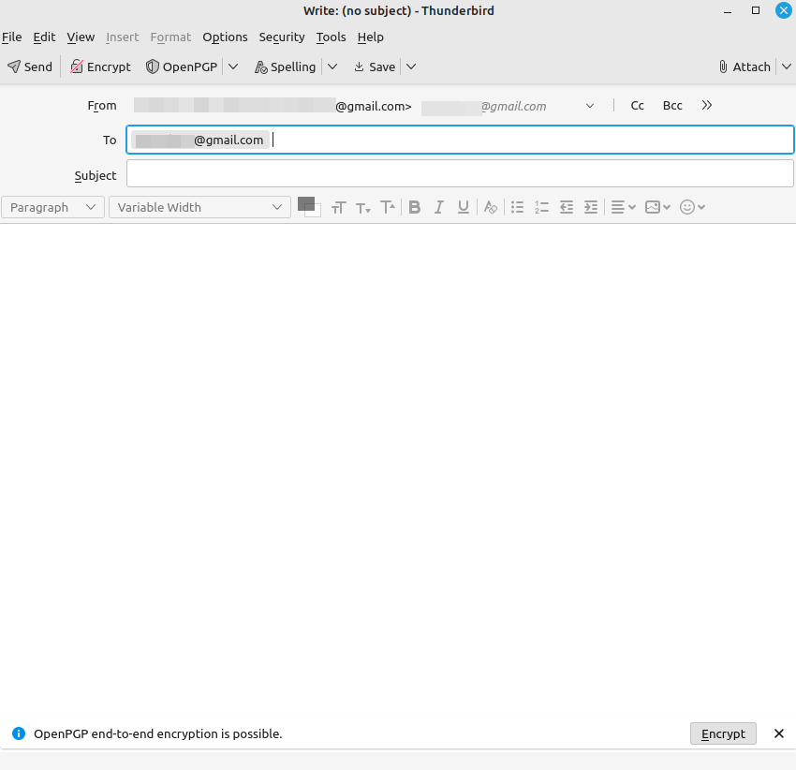This screenshot has height=770, width=796.
Task: Decrease font size with smaller T icon
Action: [x=363, y=207]
